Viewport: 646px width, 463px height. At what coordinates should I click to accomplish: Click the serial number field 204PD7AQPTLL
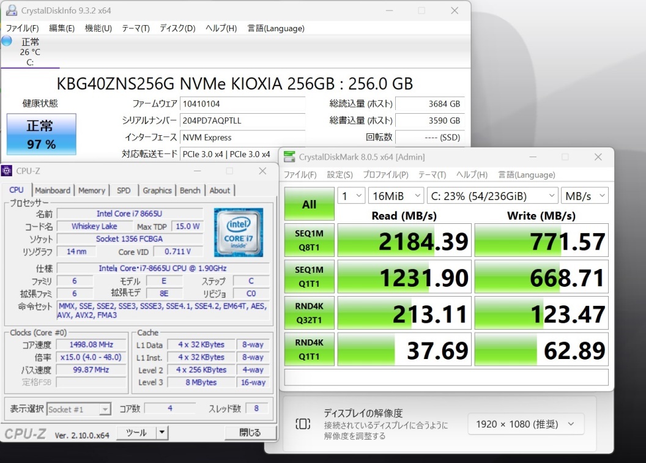[242, 120]
